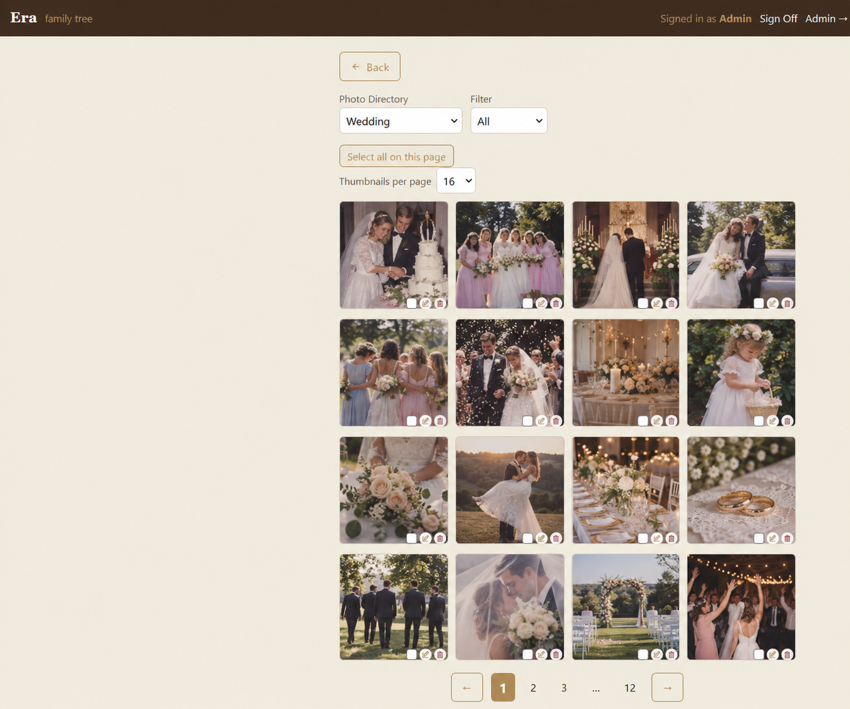
Task: Edit the gold wedding rings photo
Action: coord(773,539)
